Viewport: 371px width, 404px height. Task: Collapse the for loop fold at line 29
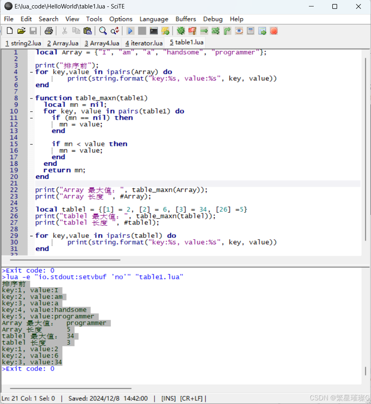[x=31, y=236]
